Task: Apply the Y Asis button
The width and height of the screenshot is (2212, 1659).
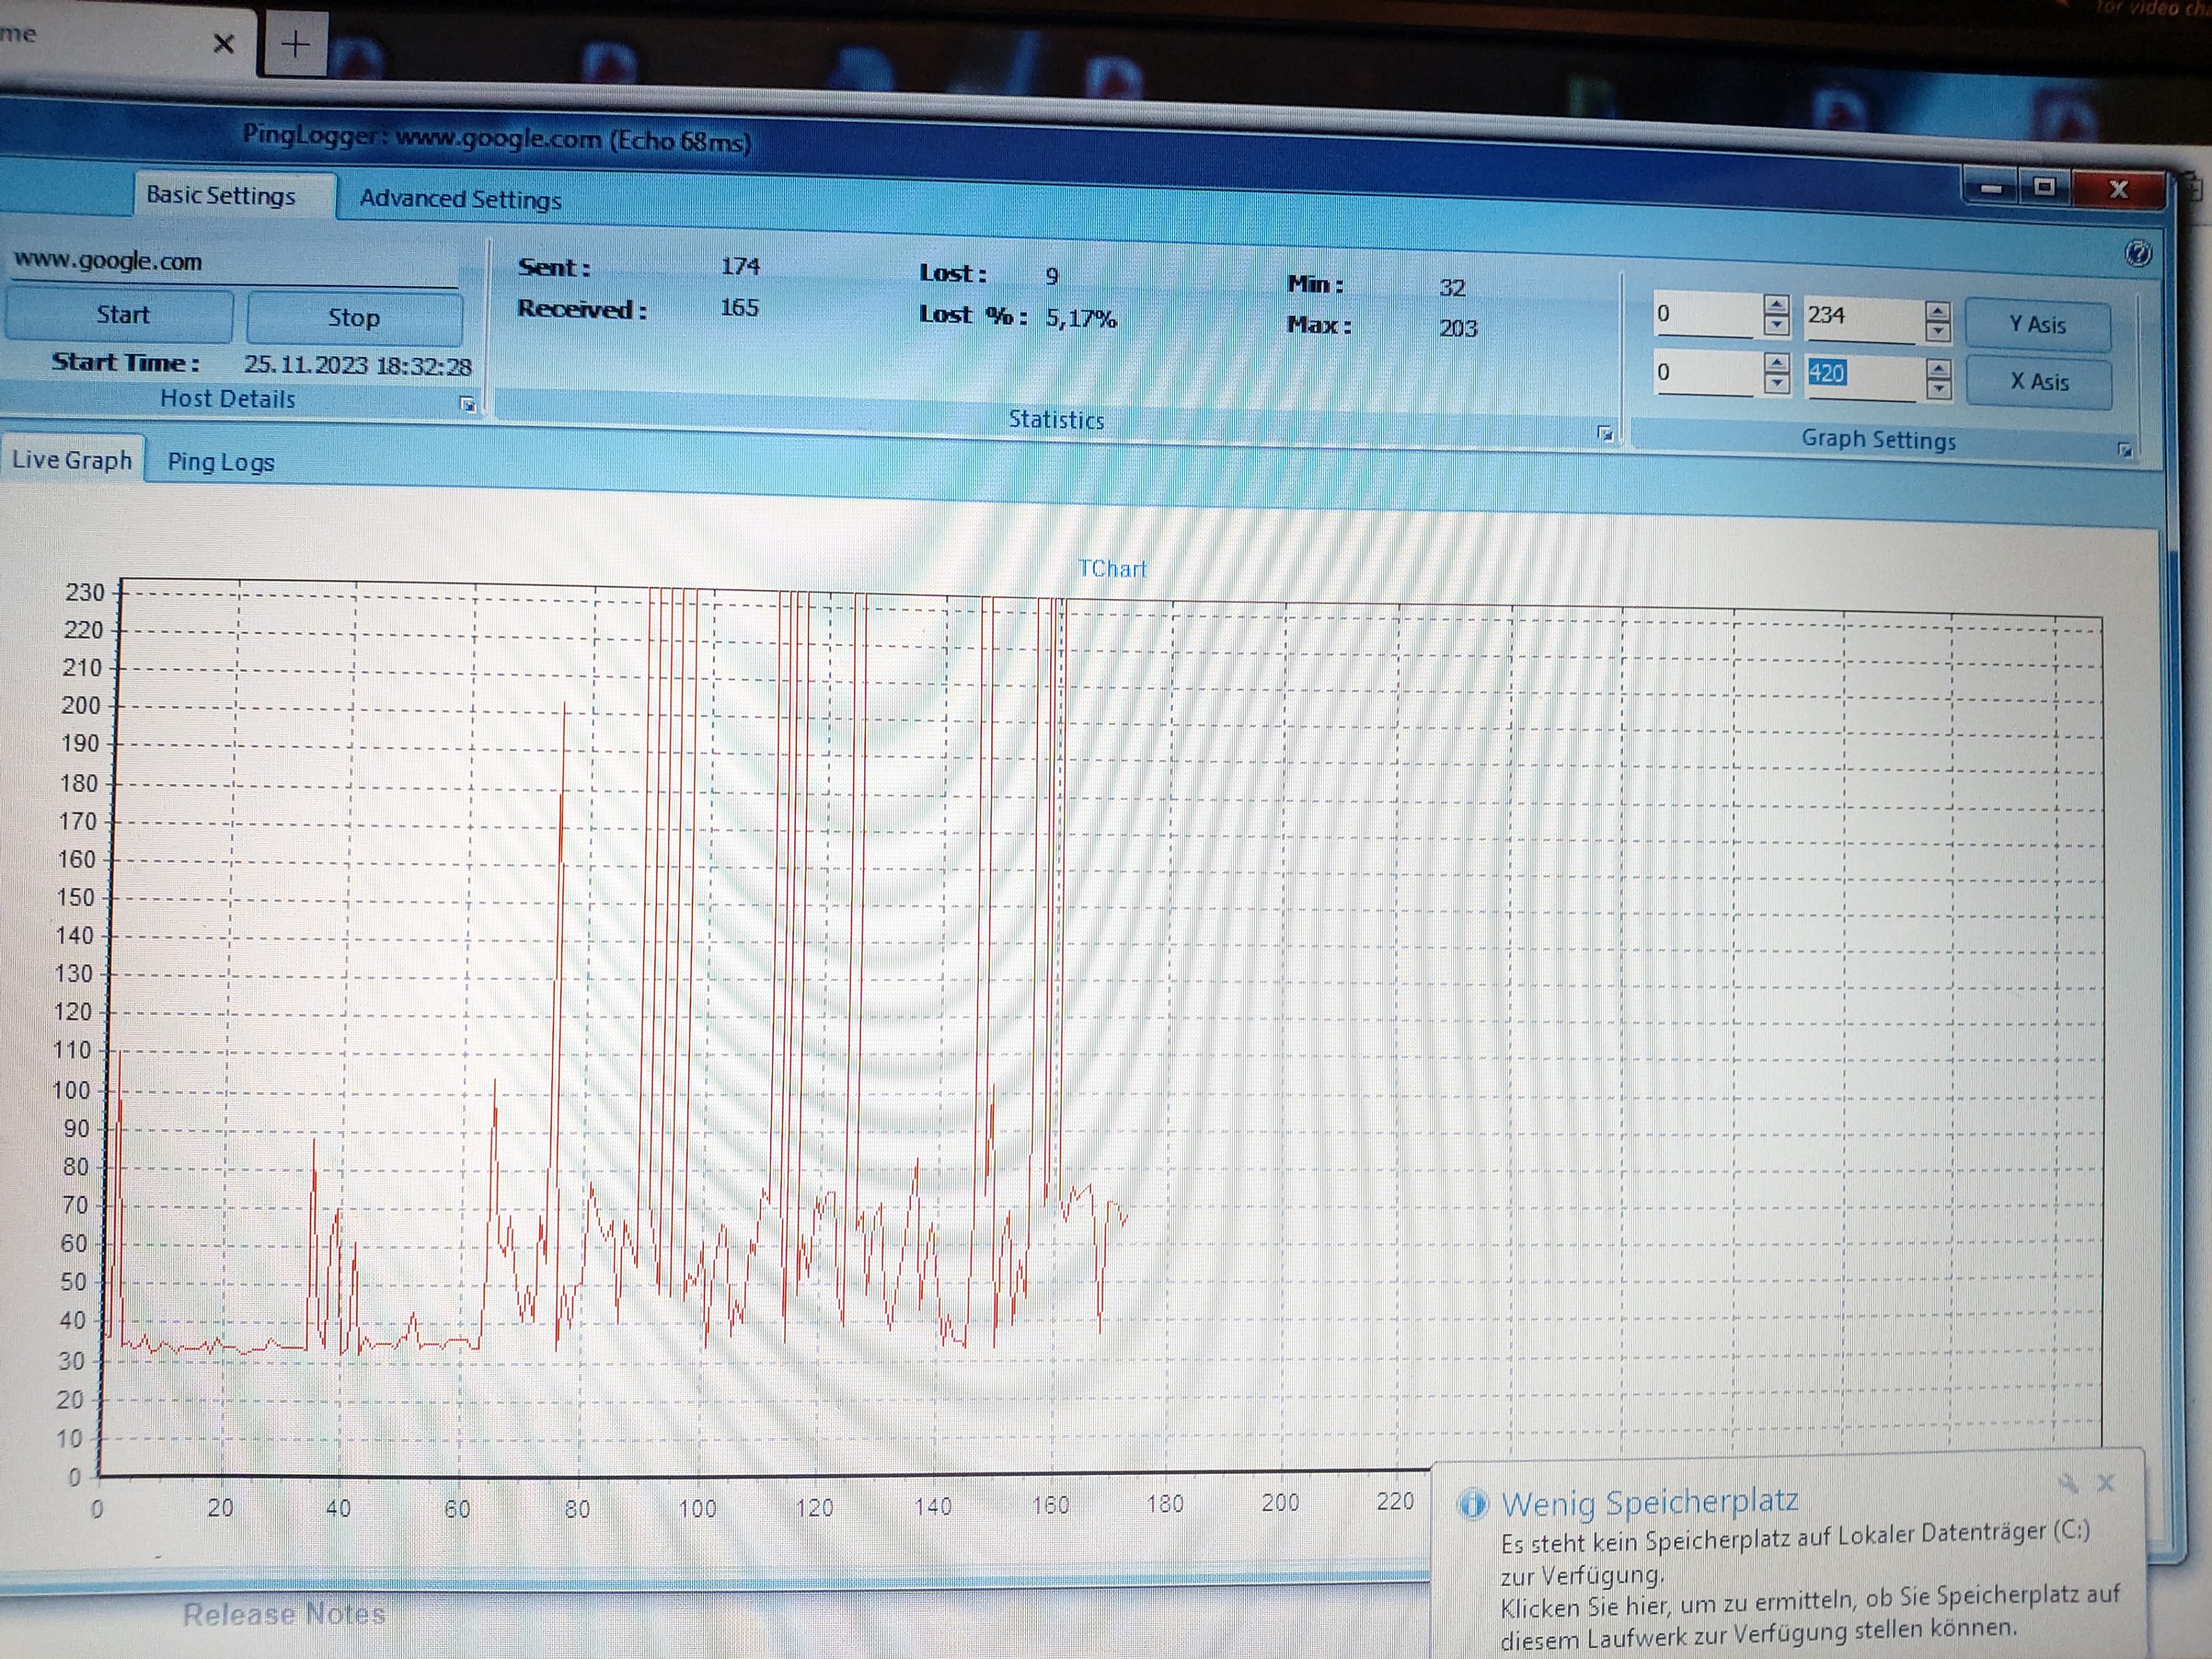Action: coord(2037,325)
